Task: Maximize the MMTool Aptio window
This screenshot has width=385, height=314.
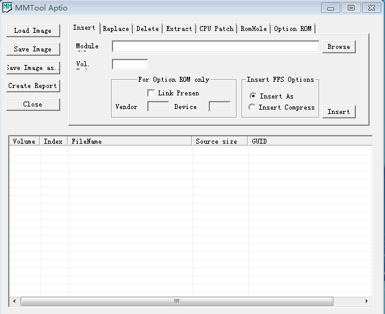Action: coord(351,8)
